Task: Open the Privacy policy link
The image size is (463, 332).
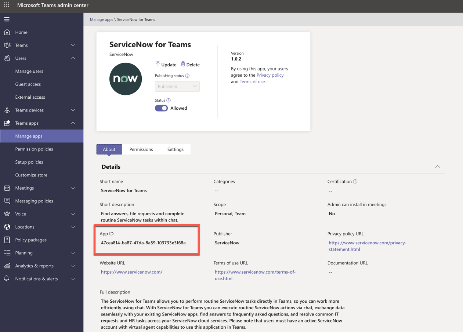Action: point(270,75)
